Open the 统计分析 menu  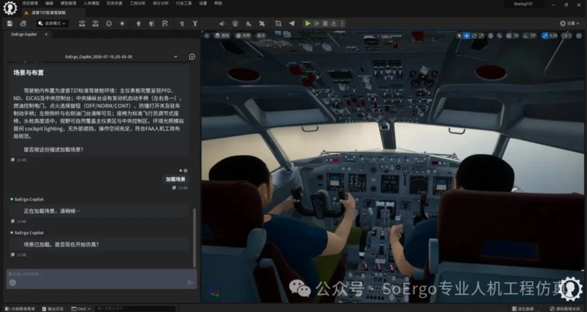click(x=160, y=3)
